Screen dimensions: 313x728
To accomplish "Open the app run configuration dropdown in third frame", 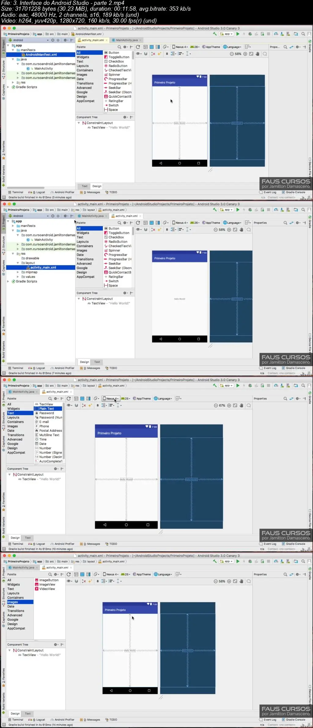I will point(226,386).
